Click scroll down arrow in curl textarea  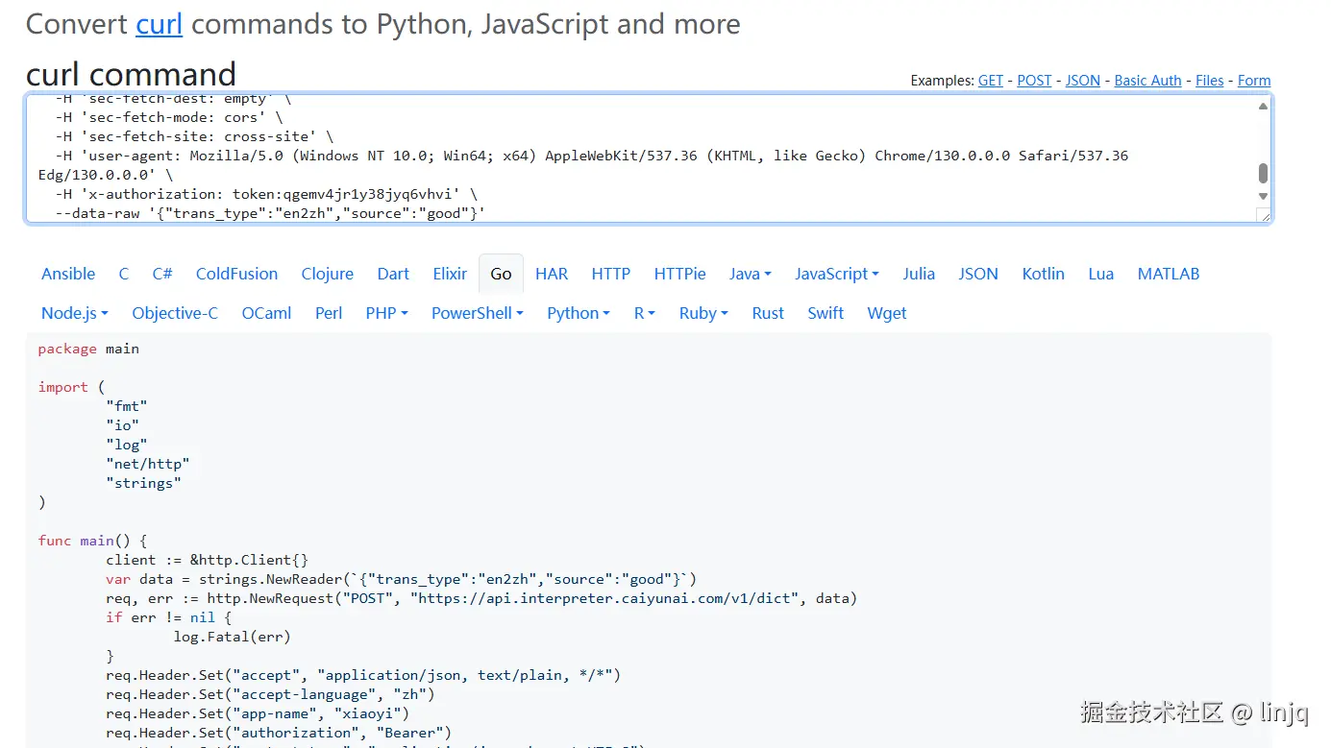pos(1263,196)
